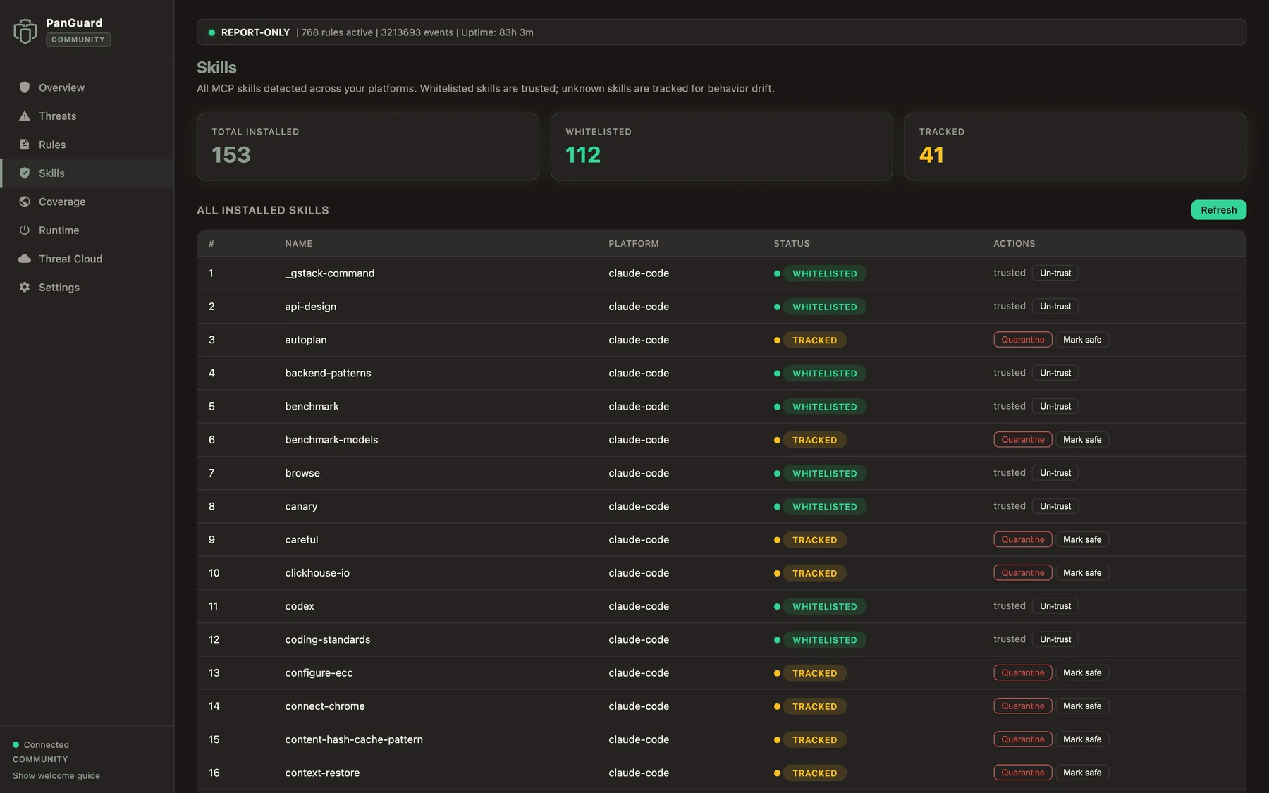Open Threat Cloud via cloud icon
The width and height of the screenshot is (1269, 793).
tap(25, 259)
